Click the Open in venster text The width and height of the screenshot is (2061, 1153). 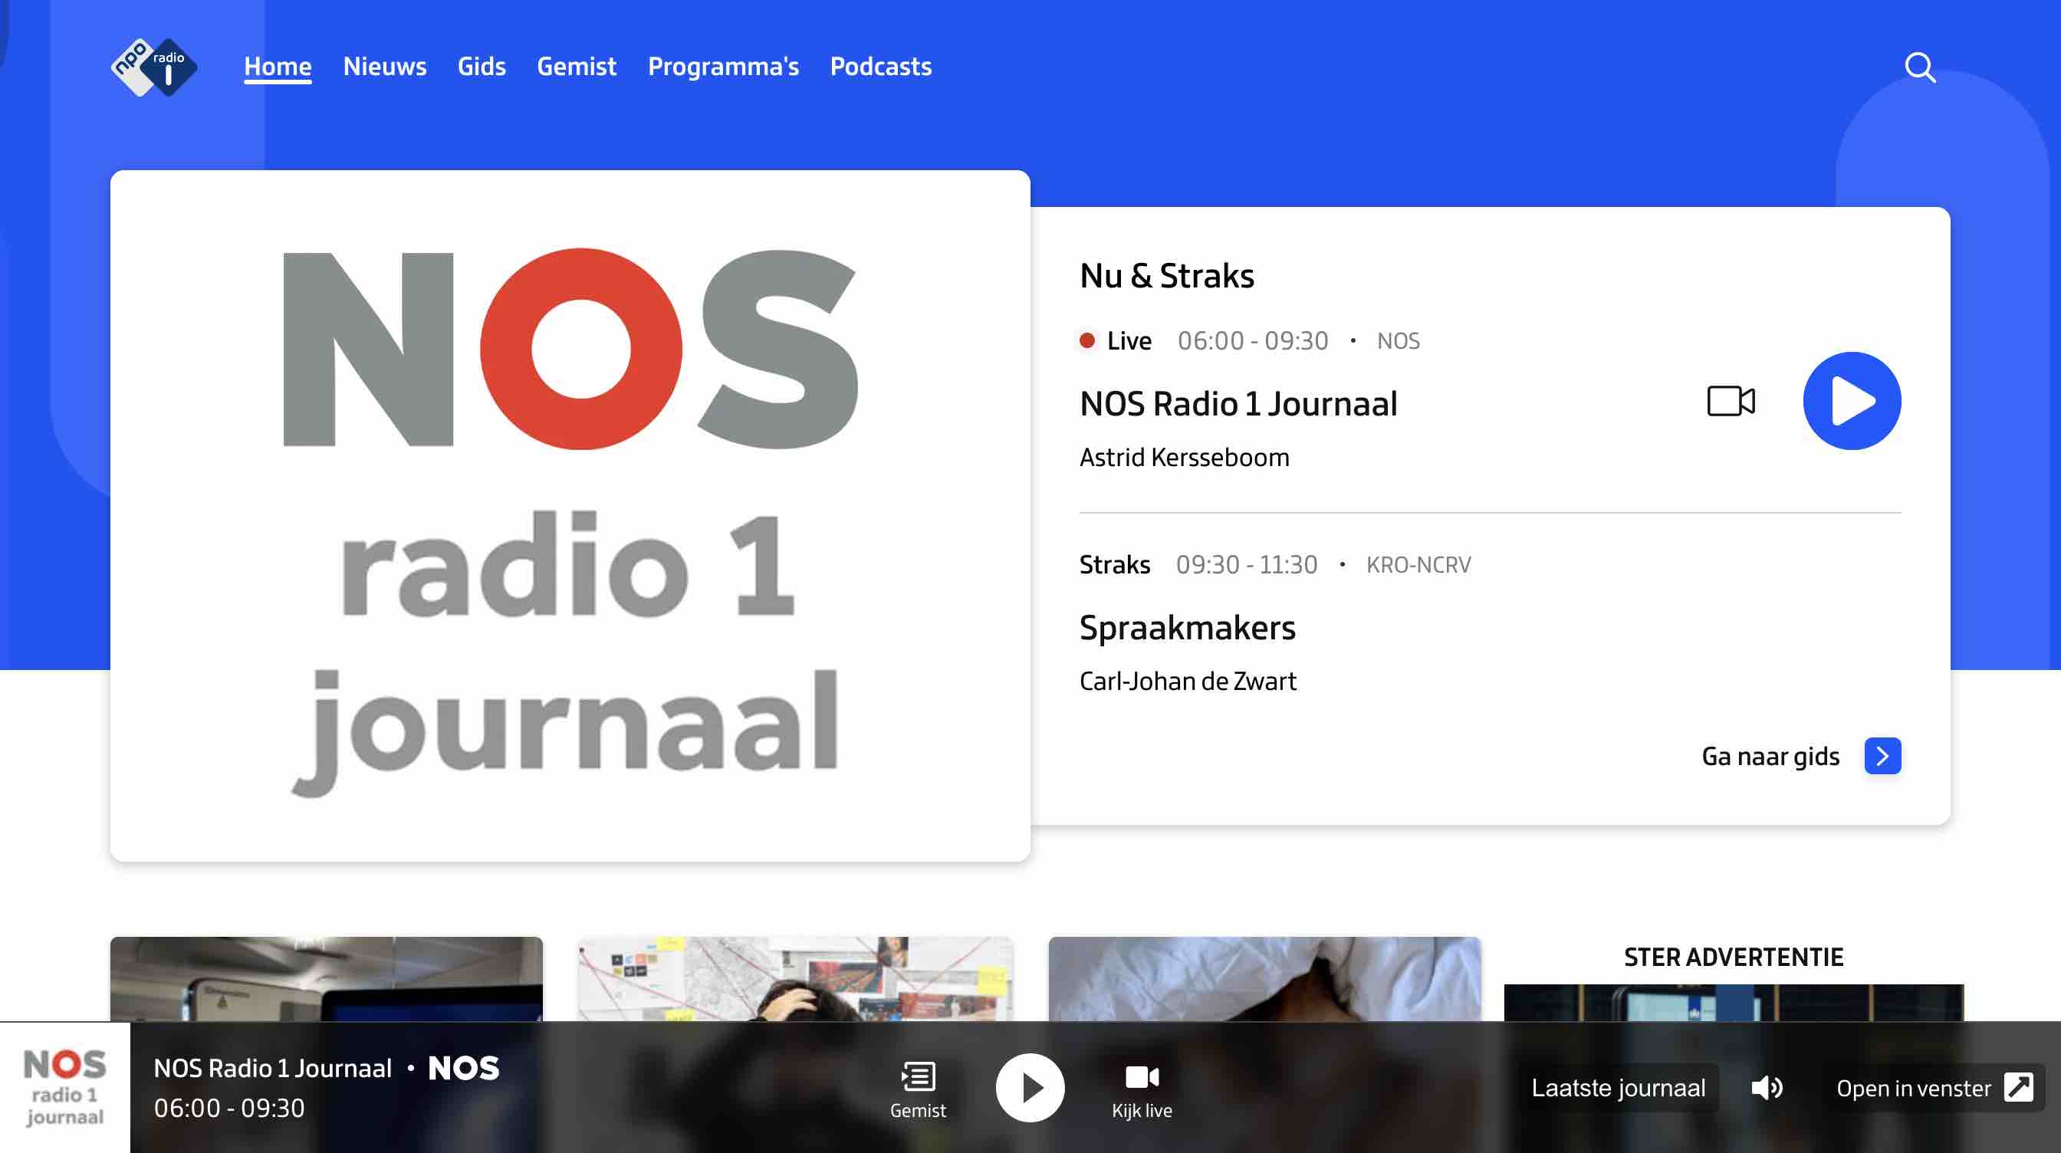tap(1913, 1089)
